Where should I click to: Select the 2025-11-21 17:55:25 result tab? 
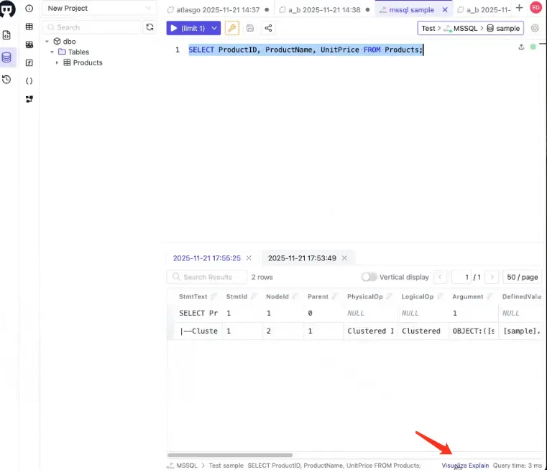tap(207, 258)
